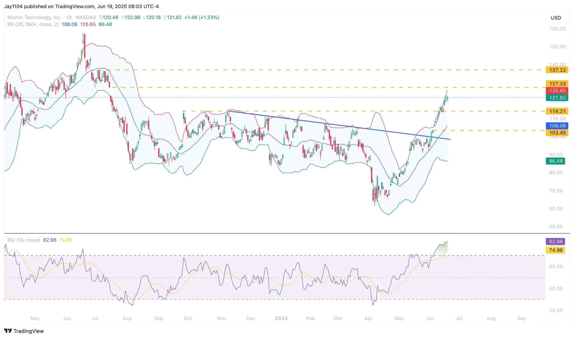Click the published-by header text at top

coord(81,6)
